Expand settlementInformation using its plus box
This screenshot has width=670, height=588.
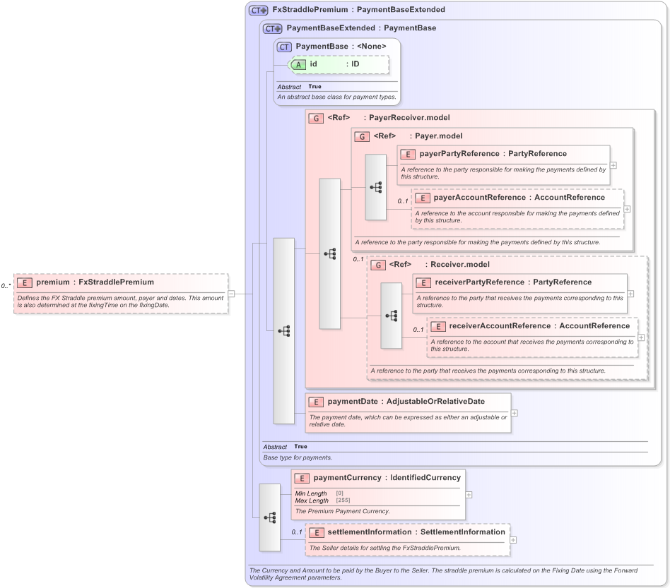pos(512,539)
